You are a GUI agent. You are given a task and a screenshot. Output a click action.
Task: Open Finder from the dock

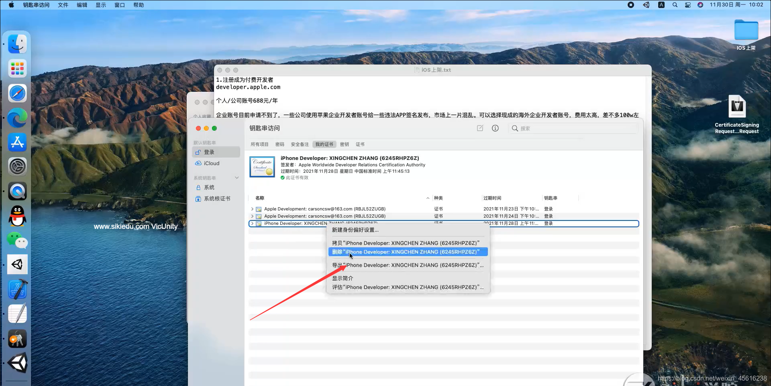point(17,44)
